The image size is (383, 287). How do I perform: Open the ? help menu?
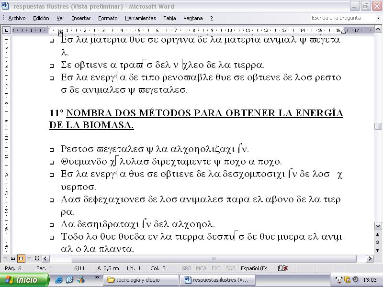coord(212,18)
